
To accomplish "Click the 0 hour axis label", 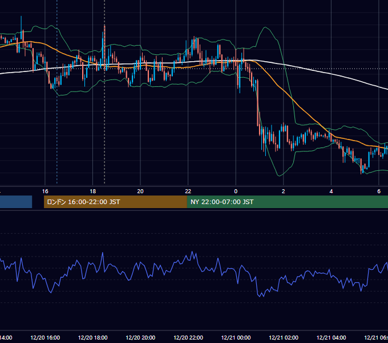I will (236, 191).
